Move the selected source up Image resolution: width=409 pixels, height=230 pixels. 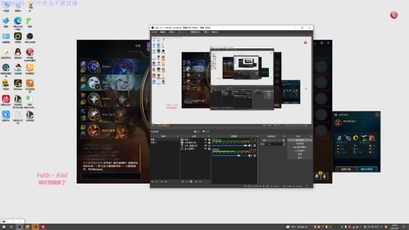(196, 181)
